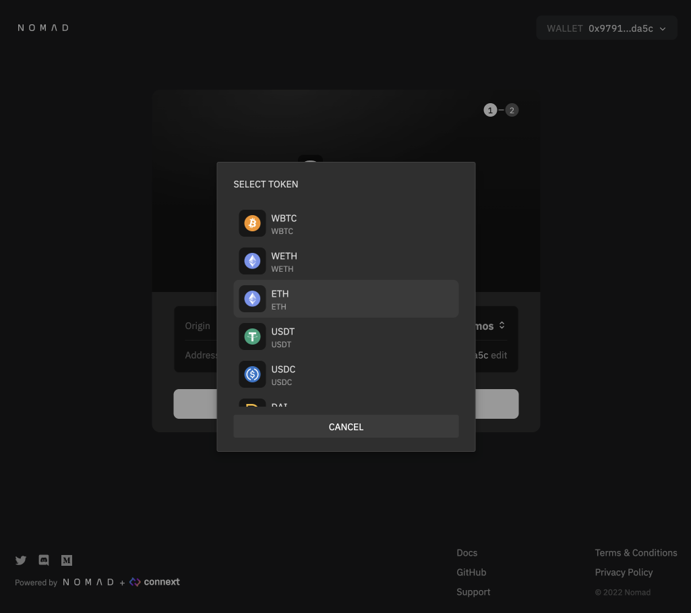Open the GitHub link
Screen dimensions: 691x613
(471, 573)
